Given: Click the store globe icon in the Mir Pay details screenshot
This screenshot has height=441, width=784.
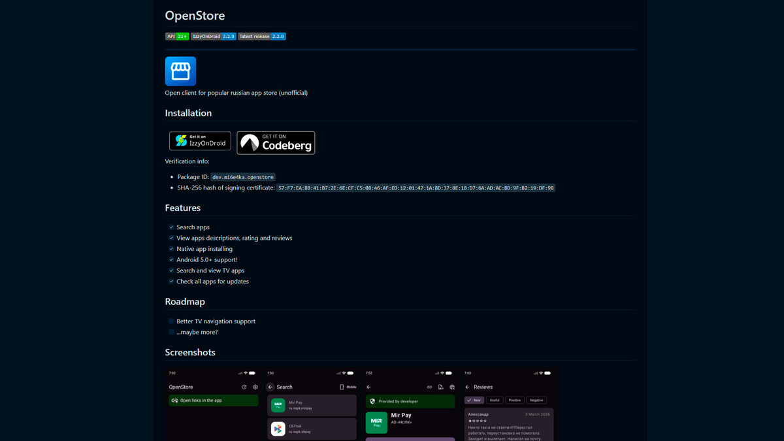Looking at the screenshot, I should point(452,387).
